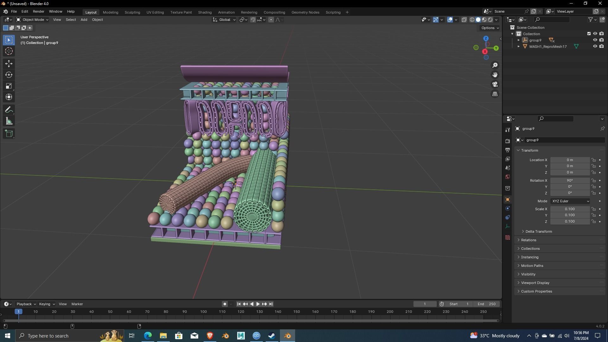Expand the Delta Transform section
608x342 pixels.
click(538, 231)
